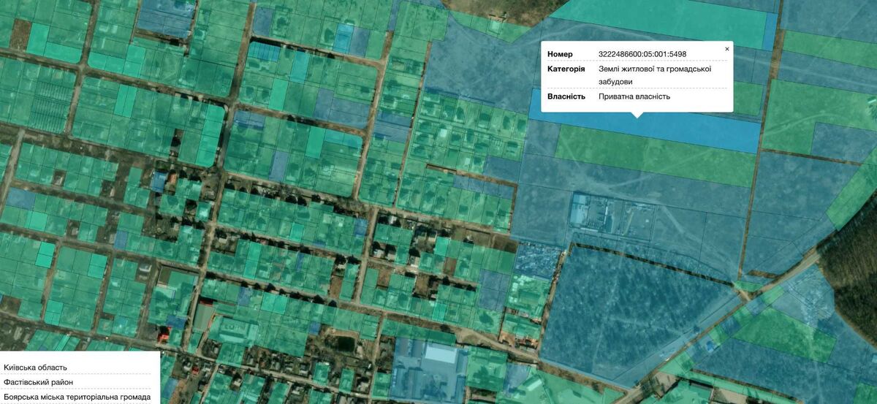Select the "Землі житлової та громадської забудови" text
Image resolution: width=877 pixels, height=404 pixels.
(x=654, y=75)
